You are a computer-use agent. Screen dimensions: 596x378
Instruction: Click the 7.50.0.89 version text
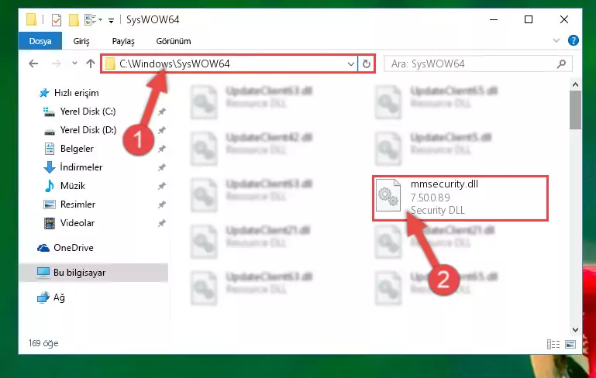[430, 198]
